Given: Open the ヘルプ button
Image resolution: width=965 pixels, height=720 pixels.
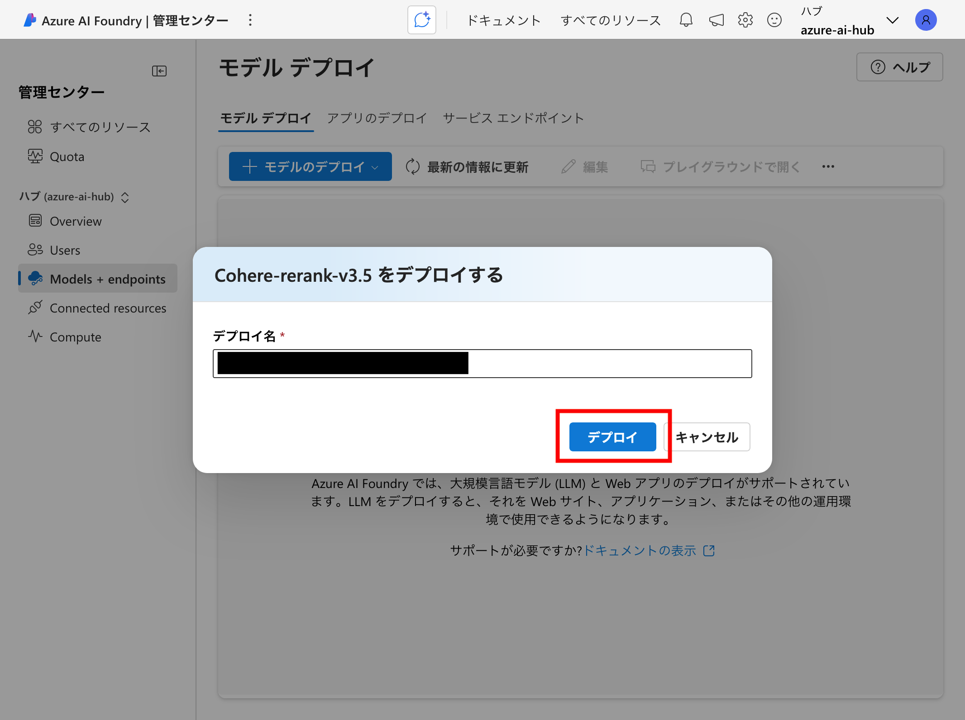Looking at the screenshot, I should [x=899, y=67].
